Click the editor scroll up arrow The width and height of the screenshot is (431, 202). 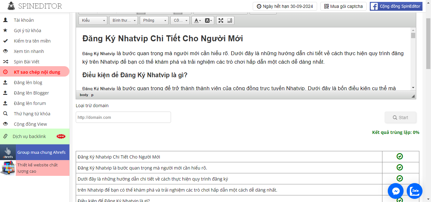413,30
